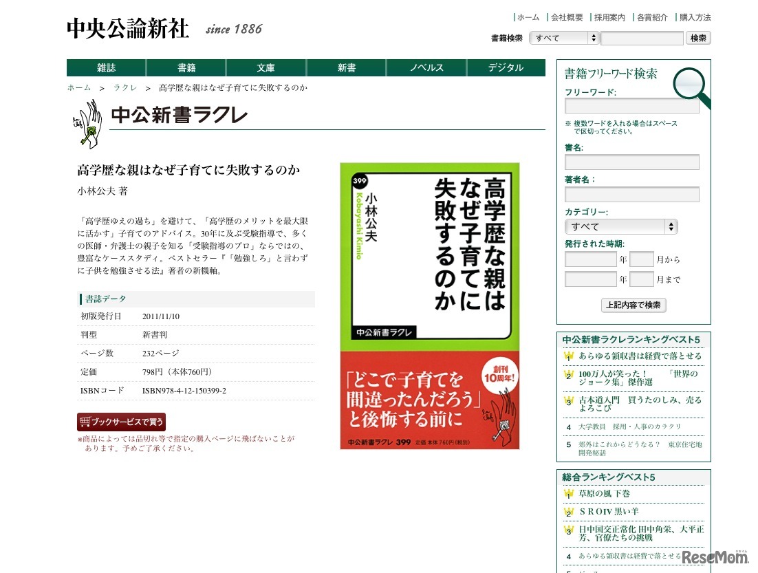Open あらゆる領収書は経費で落とせる in the Laclef ranking

click(x=640, y=356)
